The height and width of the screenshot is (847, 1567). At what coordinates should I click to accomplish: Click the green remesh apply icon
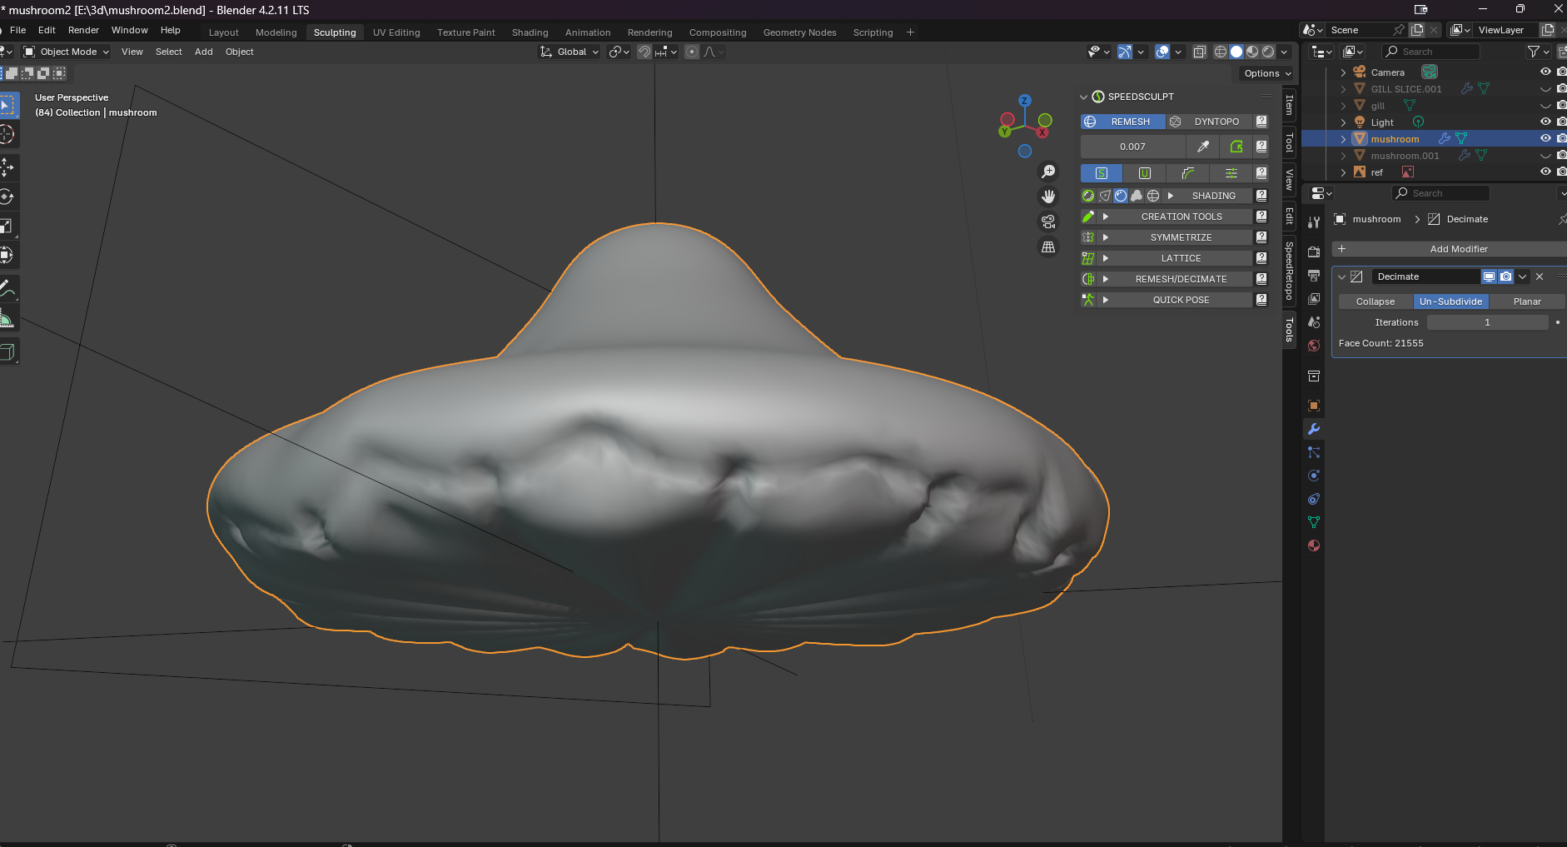click(x=1236, y=147)
